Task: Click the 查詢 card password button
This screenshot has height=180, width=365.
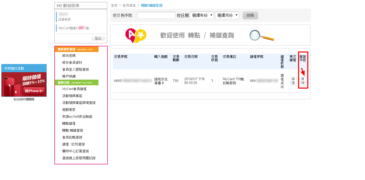Action: pyautogui.click(x=303, y=81)
